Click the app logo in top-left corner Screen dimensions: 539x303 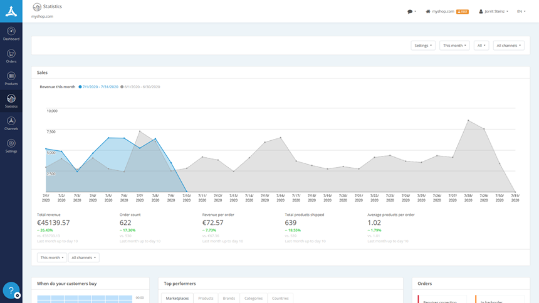pos(11,11)
